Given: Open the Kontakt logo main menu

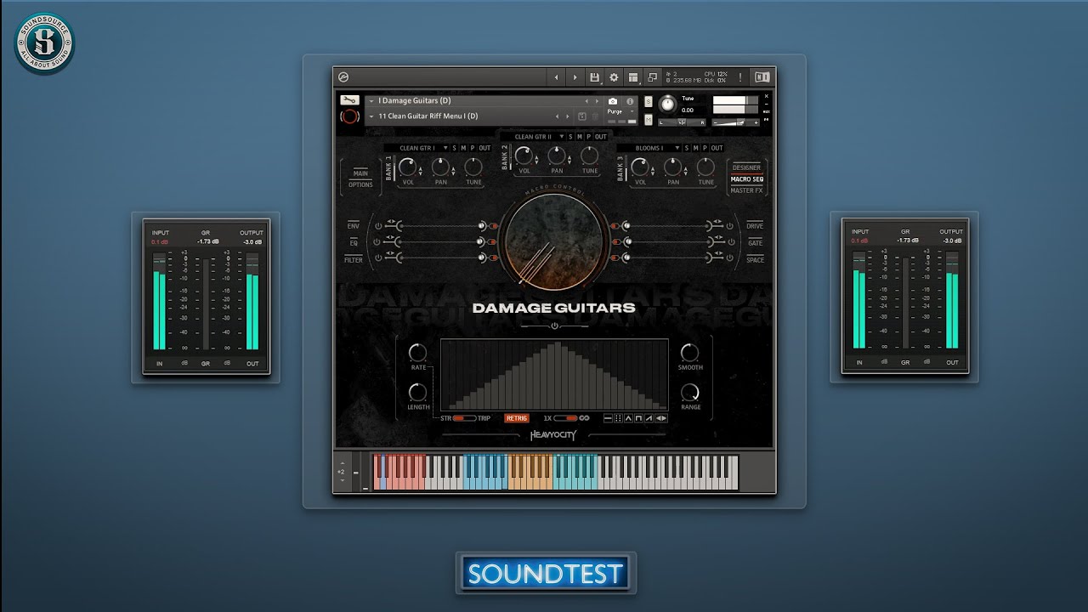Looking at the screenshot, I should pyautogui.click(x=343, y=77).
